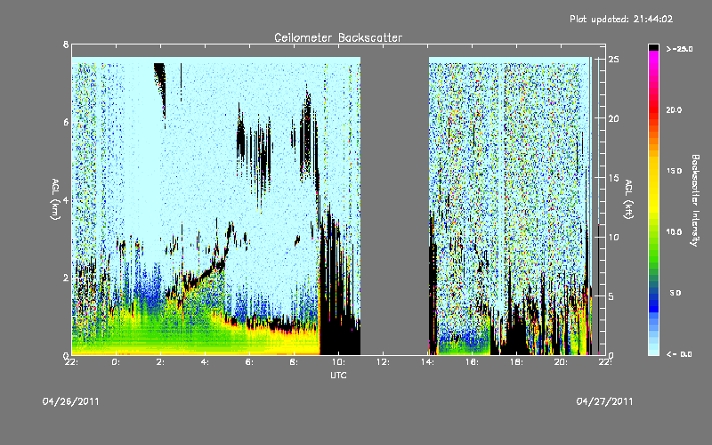
Task: Click the '20' kft tick on right axis
Action: 614,118
